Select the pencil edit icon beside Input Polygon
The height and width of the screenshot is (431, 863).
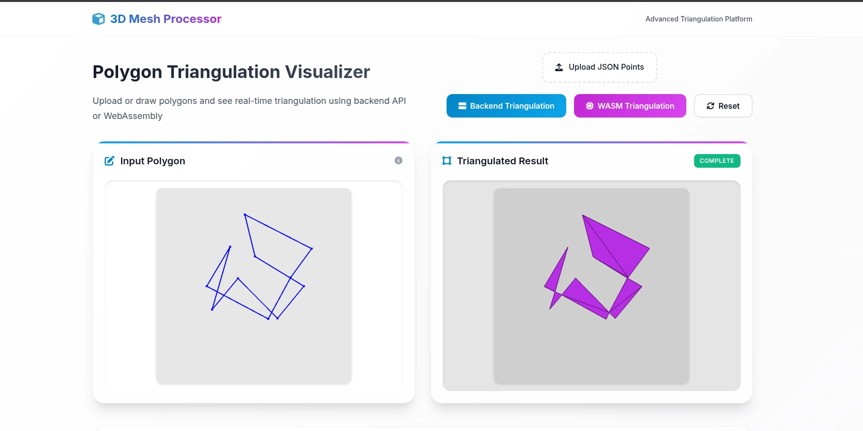click(109, 161)
